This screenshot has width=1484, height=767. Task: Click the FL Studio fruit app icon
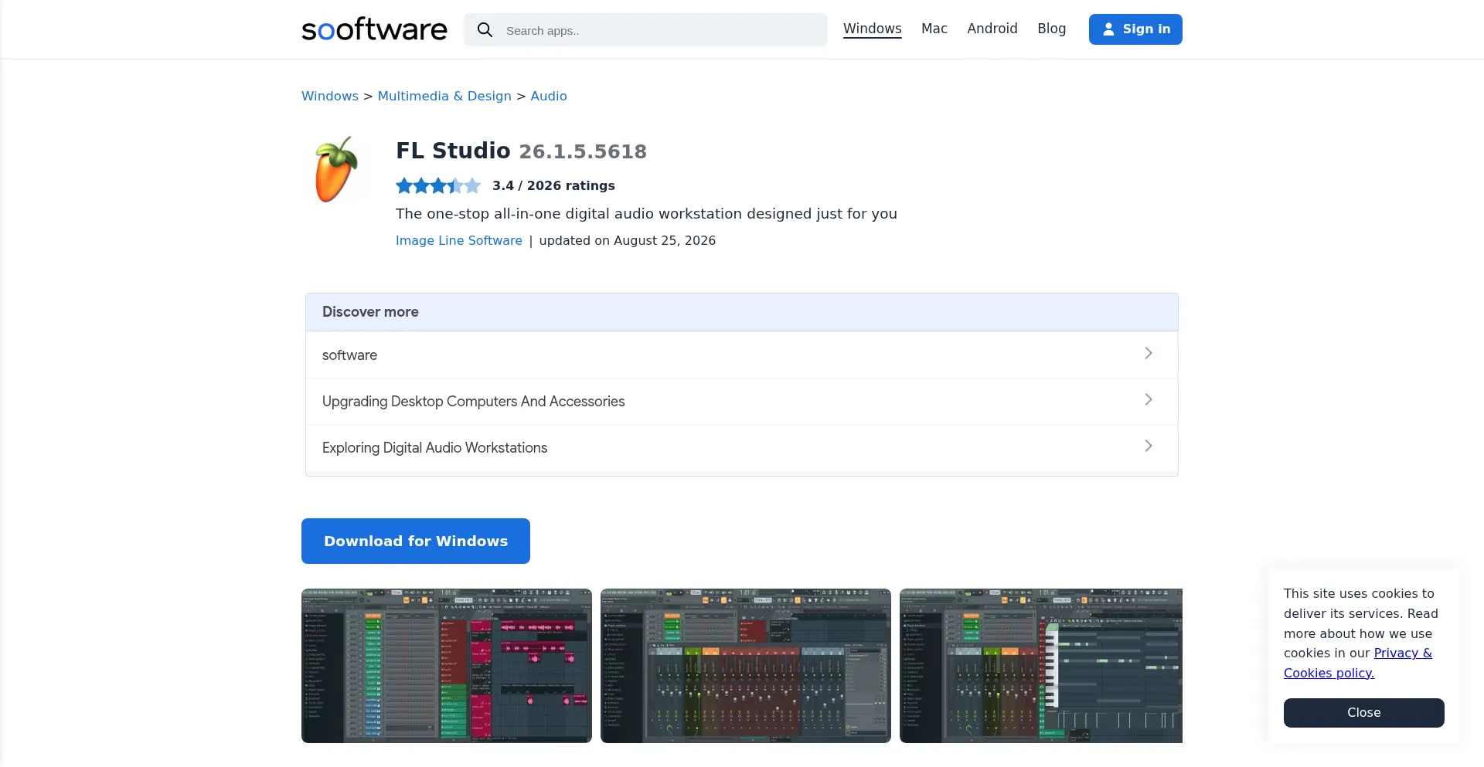click(336, 169)
